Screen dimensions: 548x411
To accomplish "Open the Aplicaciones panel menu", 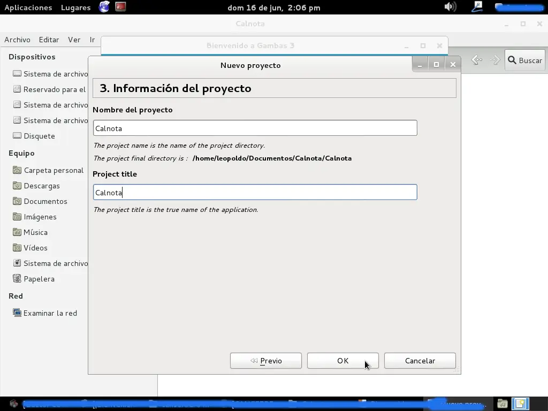I will click(28, 7).
